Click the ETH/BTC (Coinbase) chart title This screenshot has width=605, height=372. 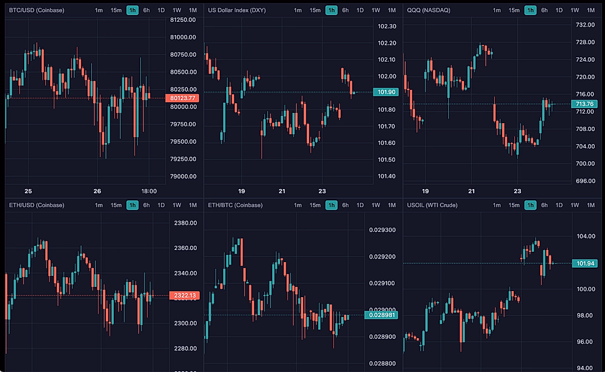coord(235,205)
